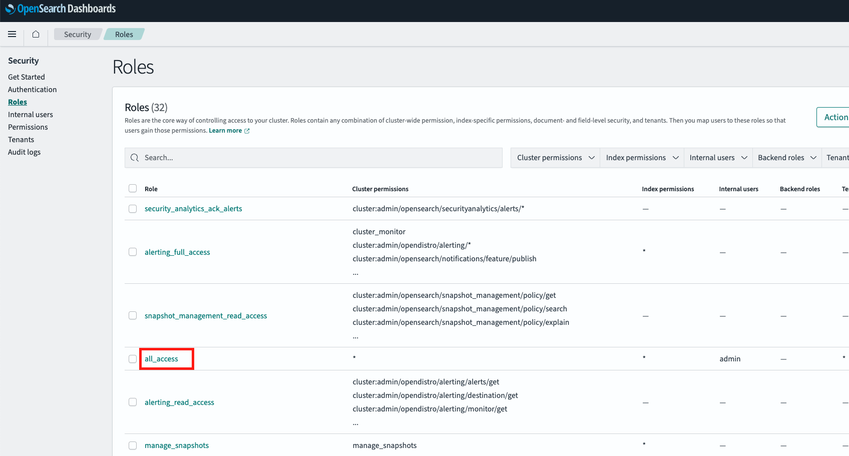
Task: Open the navigation hamburger menu
Action: click(x=12, y=34)
